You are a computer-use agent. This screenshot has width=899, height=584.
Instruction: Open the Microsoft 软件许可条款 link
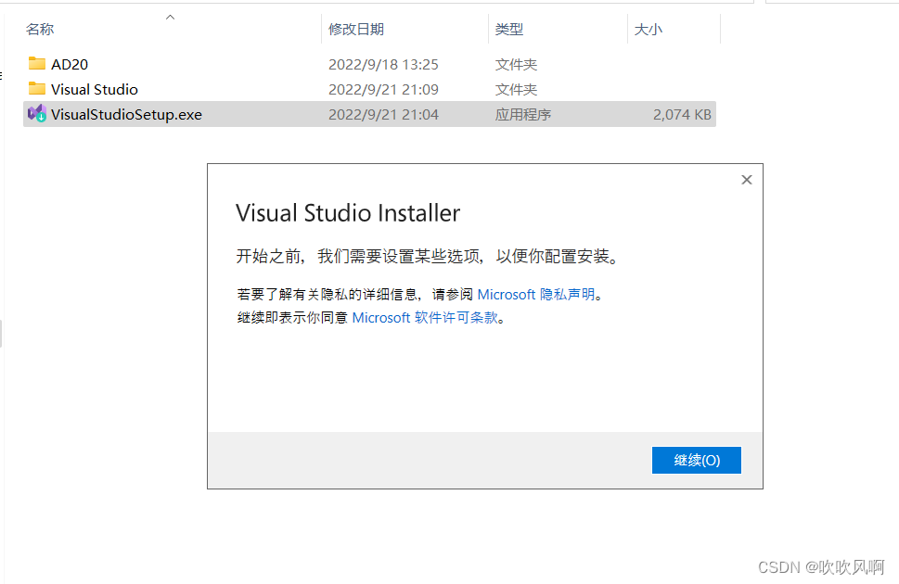point(425,318)
